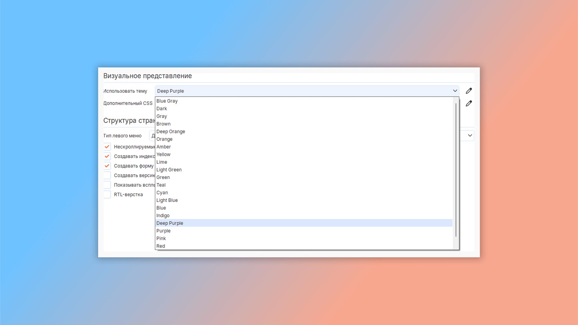578x325 pixels.
Task: Enable the Показывать всплывающие checkbox
Action: (x=107, y=185)
